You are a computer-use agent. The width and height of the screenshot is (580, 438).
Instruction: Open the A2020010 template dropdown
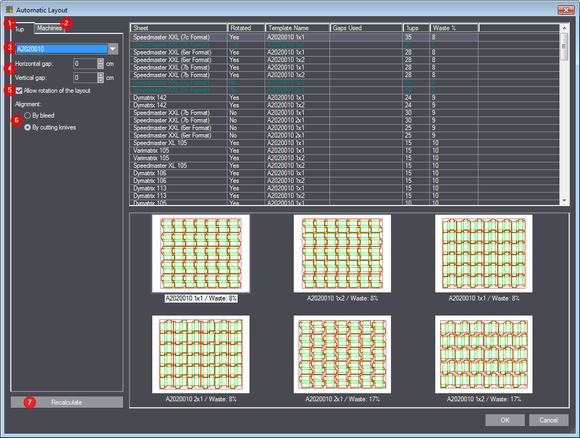click(x=112, y=49)
